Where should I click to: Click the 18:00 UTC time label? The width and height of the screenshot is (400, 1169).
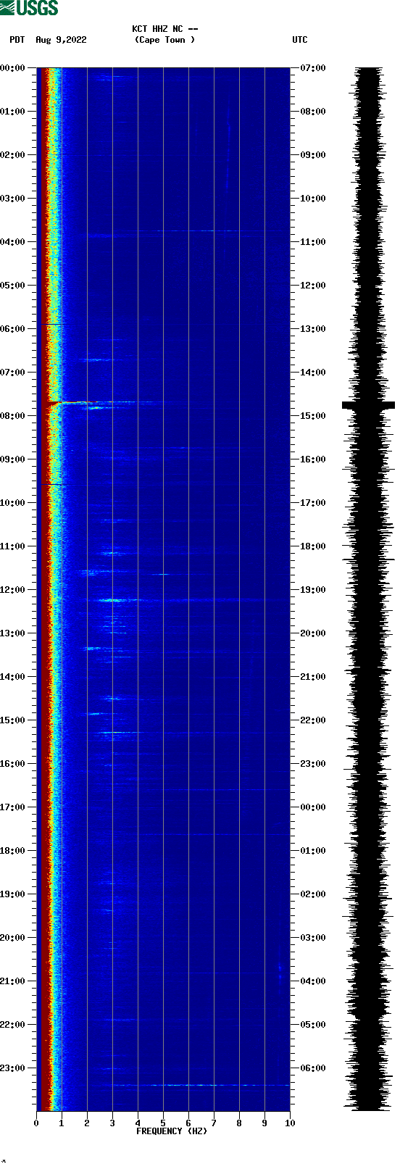(x=312, y=546)
